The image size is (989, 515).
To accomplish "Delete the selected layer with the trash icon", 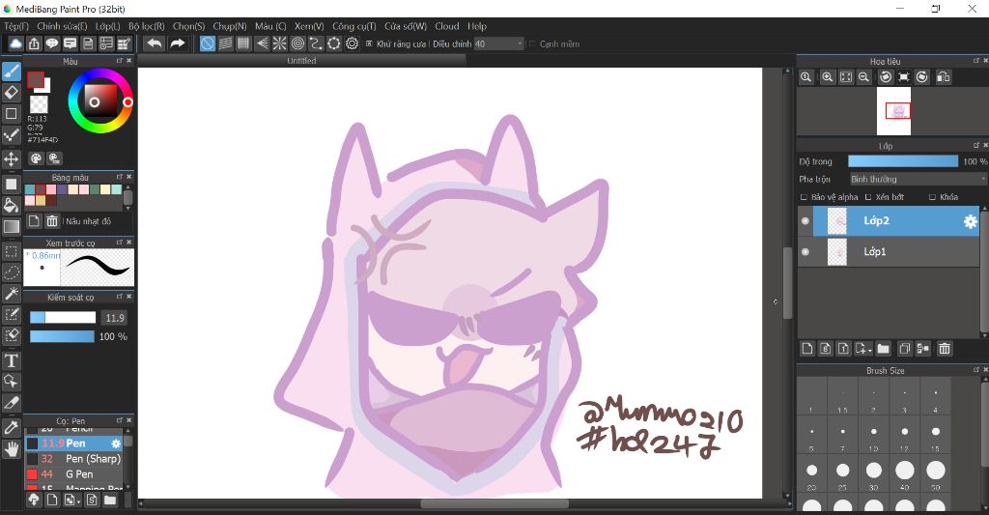I will point(945,349).
